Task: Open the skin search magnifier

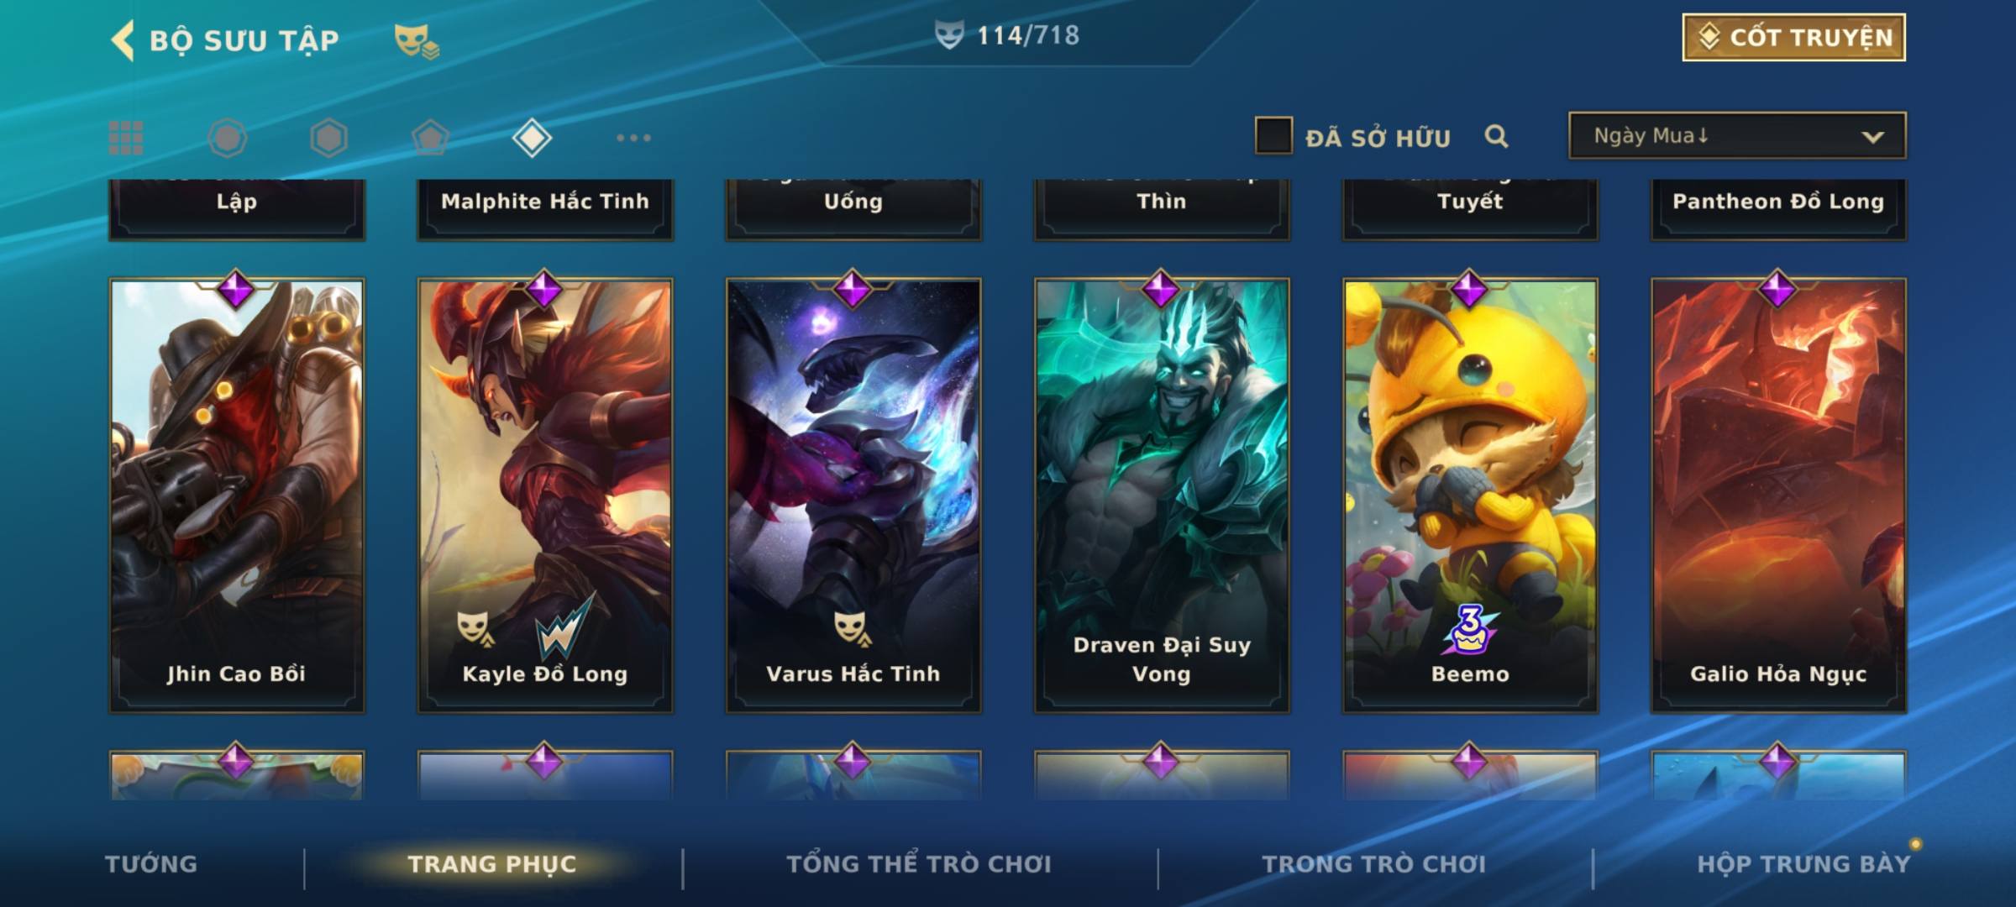Action: [1496, 136]
